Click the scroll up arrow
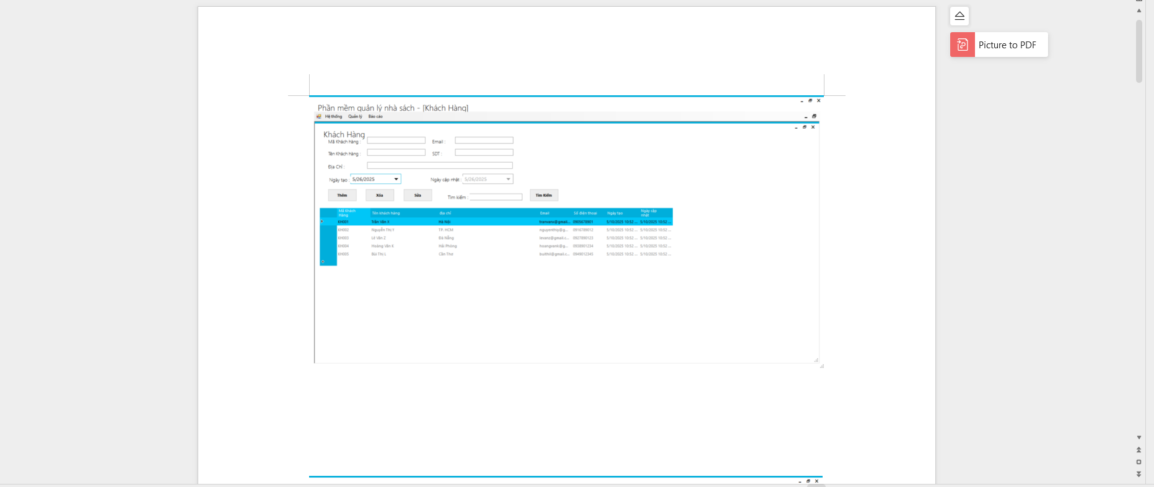Screen dimensions: 1154x487 [x=1139, y=11]
